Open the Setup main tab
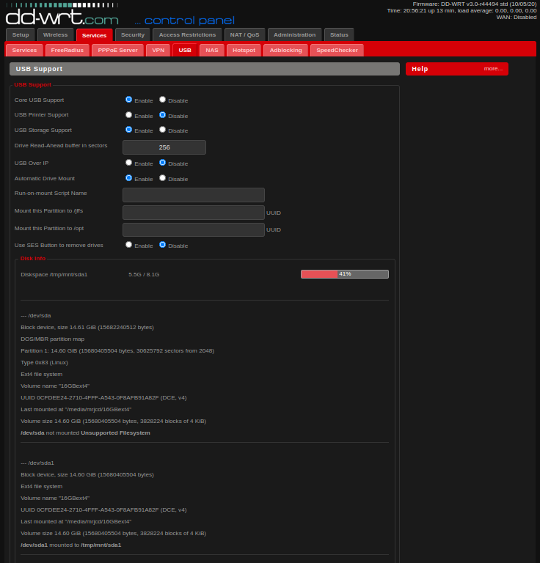The image size is (540, 563). click(x=21, y=34)
